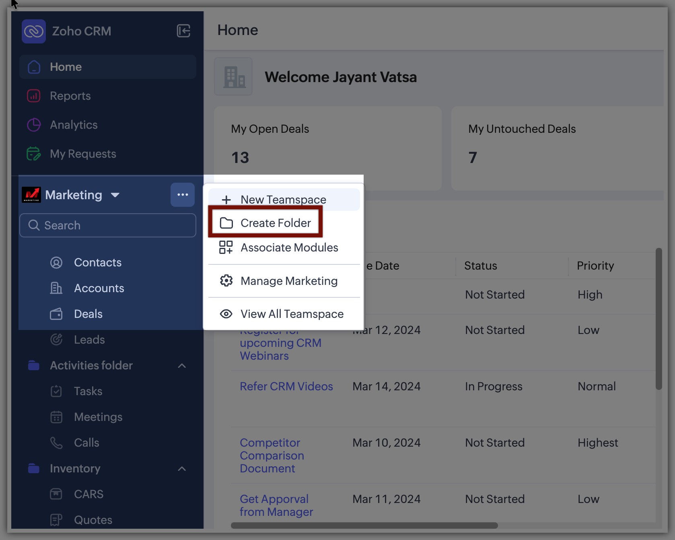Screen dimensions: 675x540
Task: Collapse the Inventory folder chevron
Action: (x=182, y=468)
